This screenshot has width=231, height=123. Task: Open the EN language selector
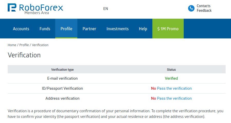(106, 8)
